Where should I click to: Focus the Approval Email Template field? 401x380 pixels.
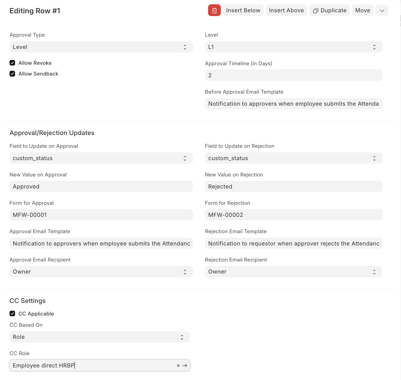[x=101, y=243]
